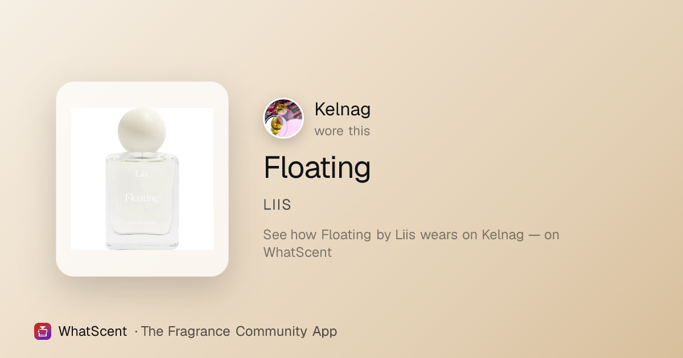Click the Liis logo on bottle

142,174
